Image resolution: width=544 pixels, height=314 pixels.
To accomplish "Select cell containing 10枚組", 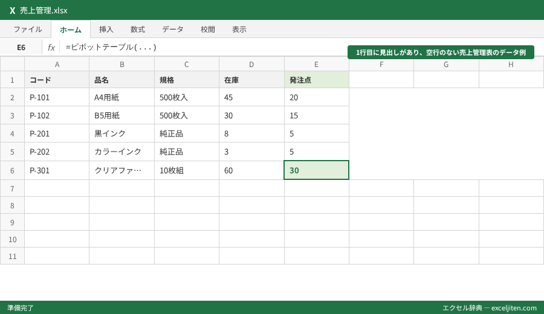I will tap(187, 170).
